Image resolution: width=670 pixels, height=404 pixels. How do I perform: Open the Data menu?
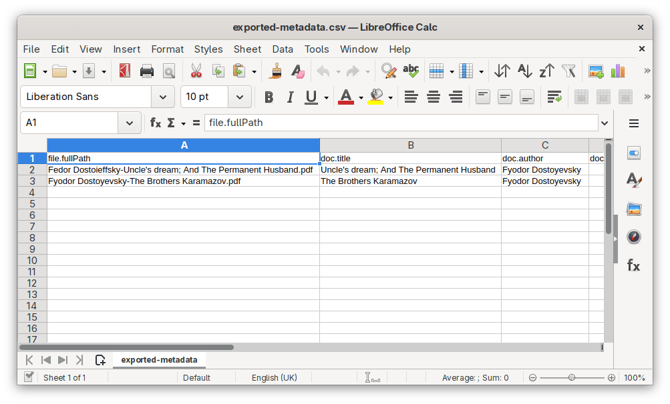[282, 49]
